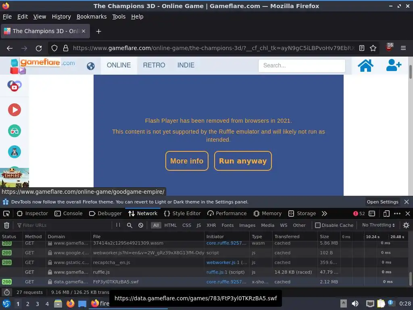Reload the current page
The image size is (413, 310).
click(x=39, y=48)
